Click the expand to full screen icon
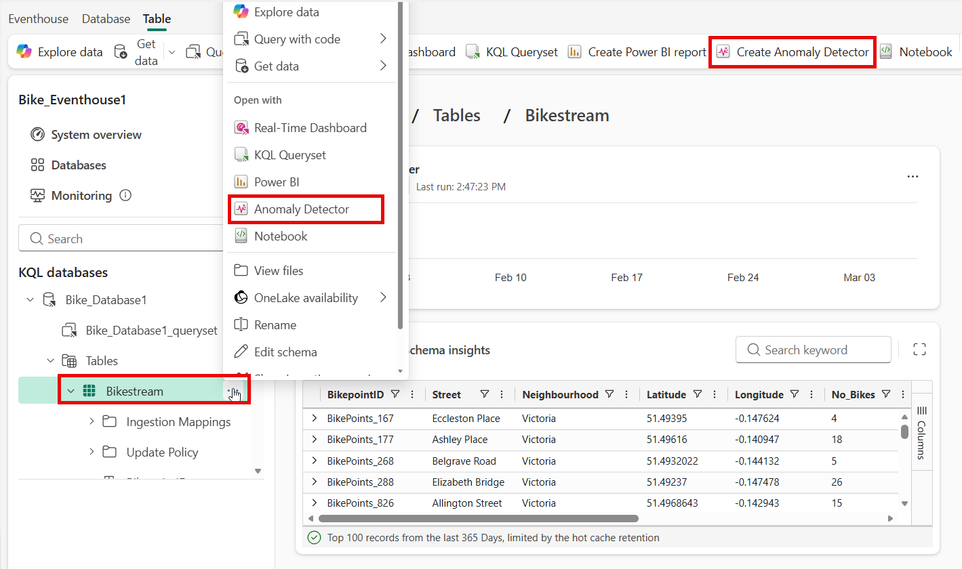Viewport: 962px width, 569px height. (919, 350)
